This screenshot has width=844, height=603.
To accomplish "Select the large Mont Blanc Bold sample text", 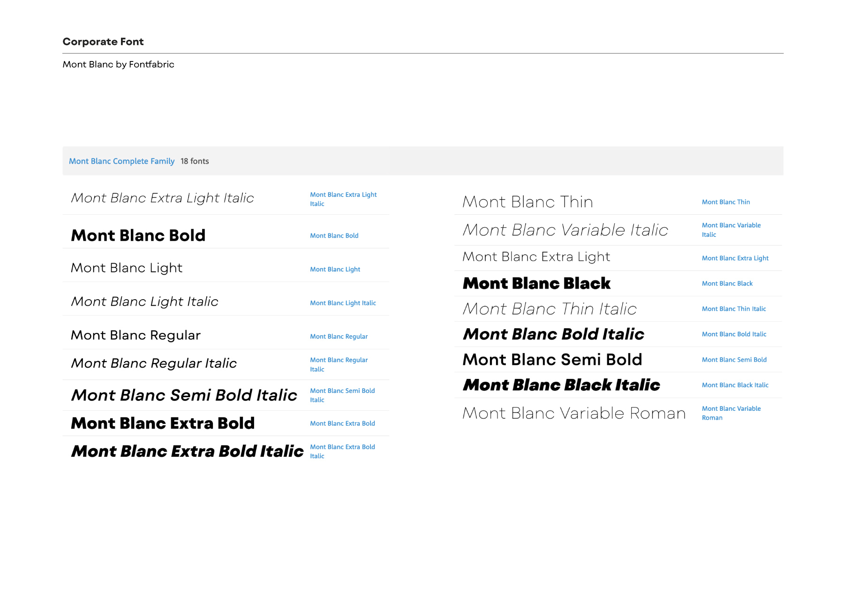I will click(x=138, y=235).
